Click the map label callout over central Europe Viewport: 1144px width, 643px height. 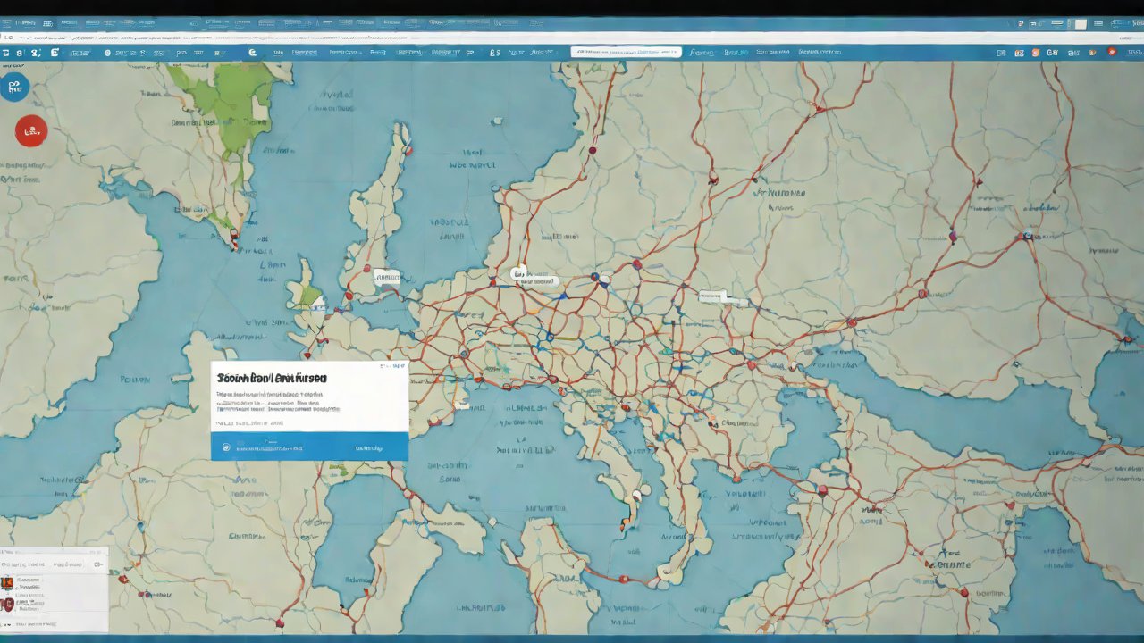tap(533, 278)
